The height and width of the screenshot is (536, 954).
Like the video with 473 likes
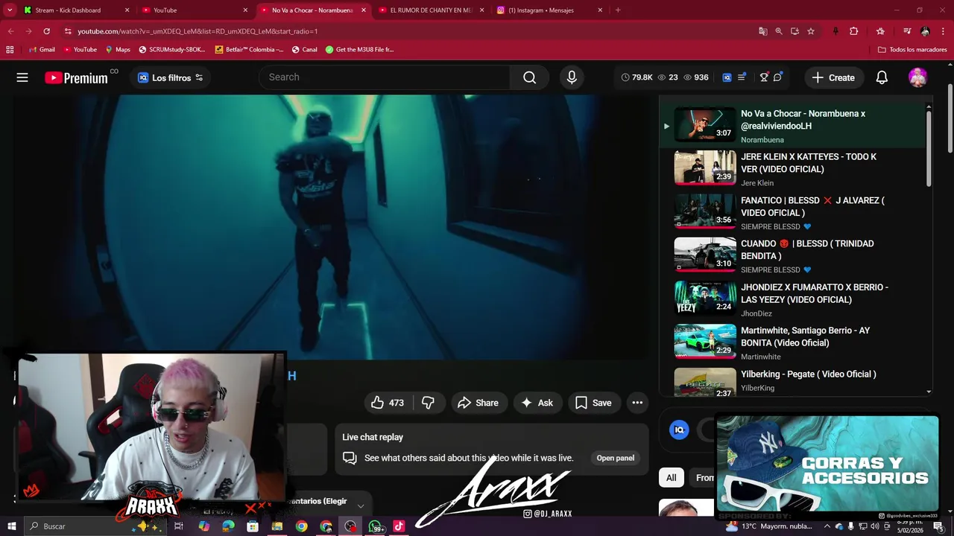388,403
